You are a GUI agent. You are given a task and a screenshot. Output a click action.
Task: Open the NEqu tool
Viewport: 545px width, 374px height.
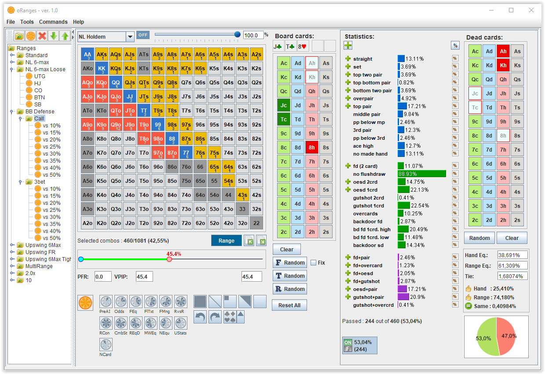click(x=166, y=323)
